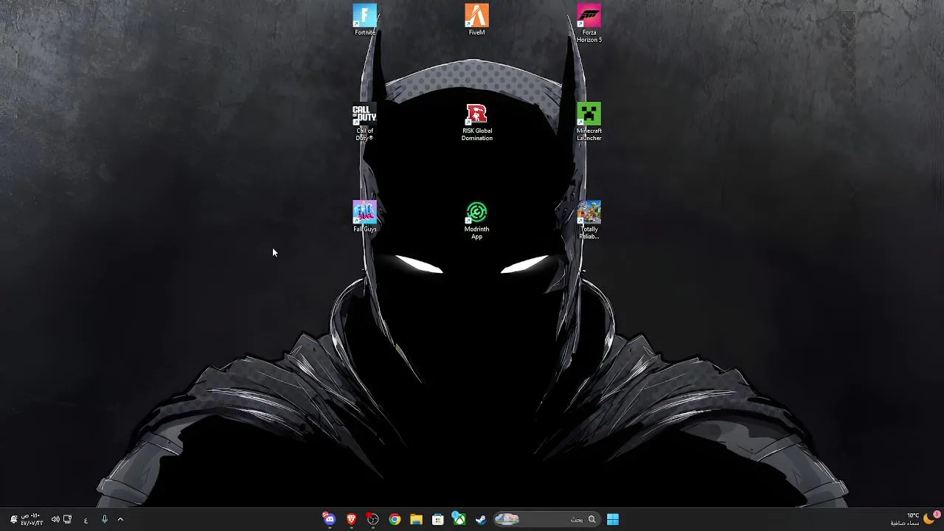This screenshot has width=944, height=531.
Task: Open the Xbox app in the taskbar
Action: pyautogui.click(x=459, y=519)
